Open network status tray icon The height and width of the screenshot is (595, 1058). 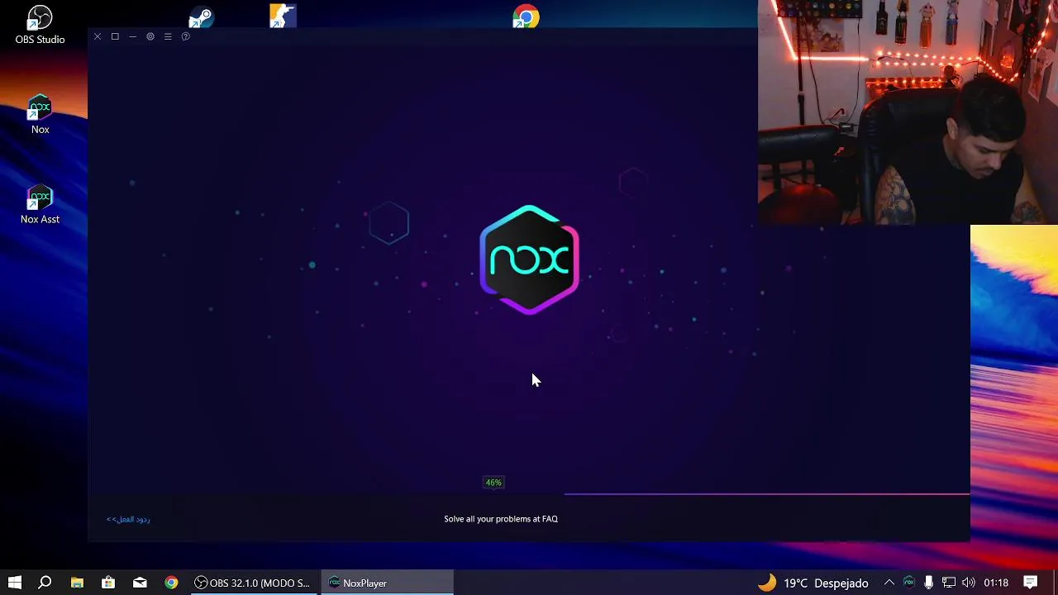[949, 583]
